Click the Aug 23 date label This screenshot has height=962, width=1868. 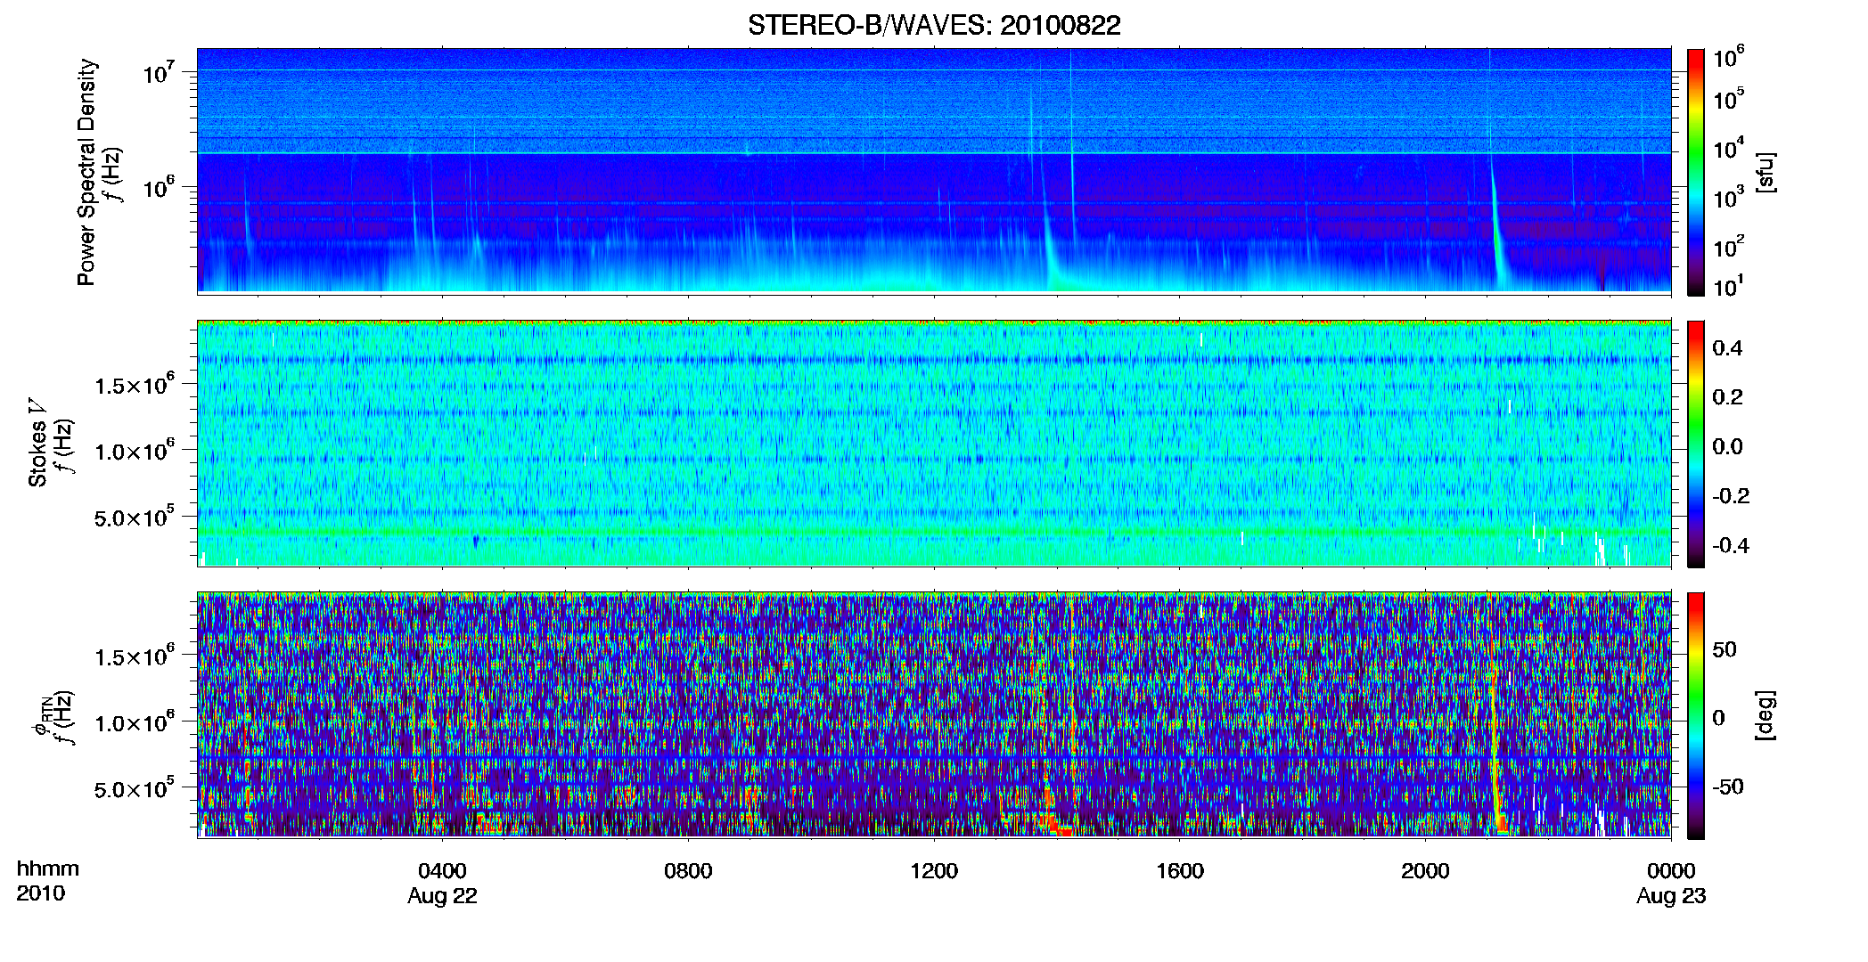1671,896
